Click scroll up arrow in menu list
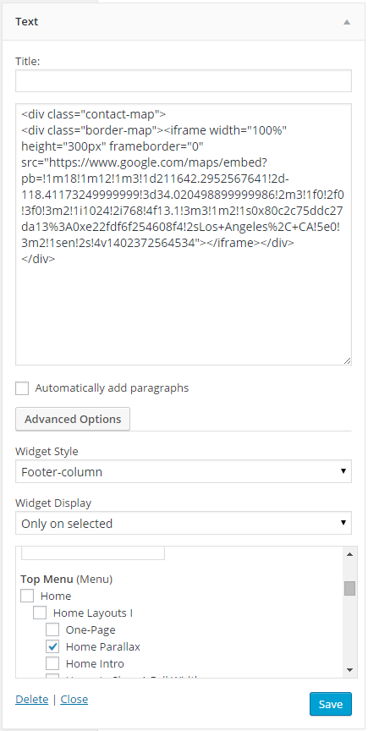Image resolution: width=368 pixels, height=731 pixels. [x=349, y=554]
